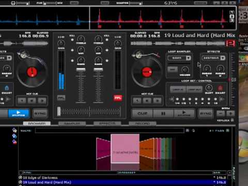Toggle Keylock on the right deck

coord(232,120)
